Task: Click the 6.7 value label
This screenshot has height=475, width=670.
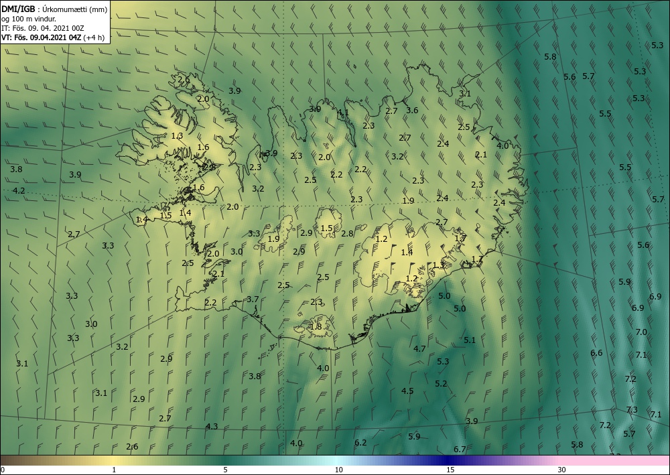Action: coord(460,449)
